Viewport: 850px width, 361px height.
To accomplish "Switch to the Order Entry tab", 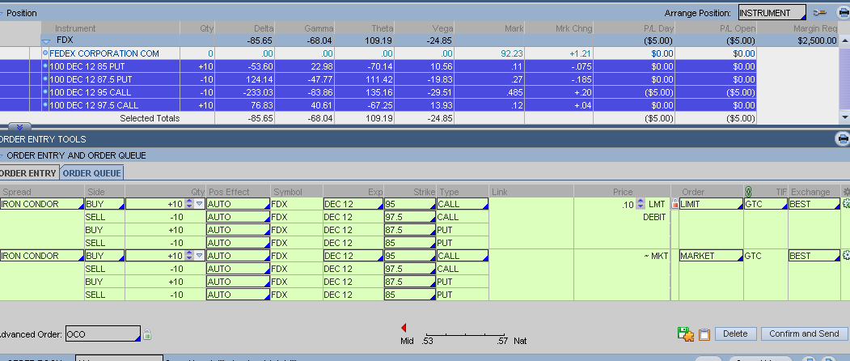I will [x=27, y=173].
